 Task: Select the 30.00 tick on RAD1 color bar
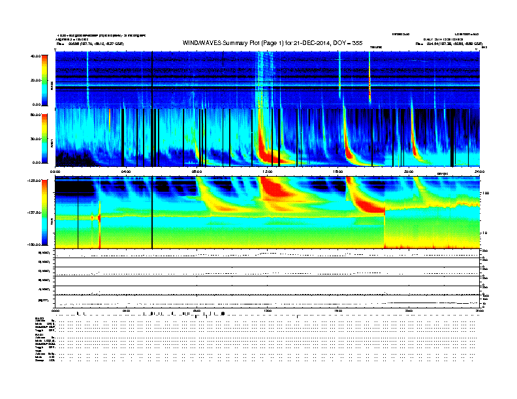point(35,139)
